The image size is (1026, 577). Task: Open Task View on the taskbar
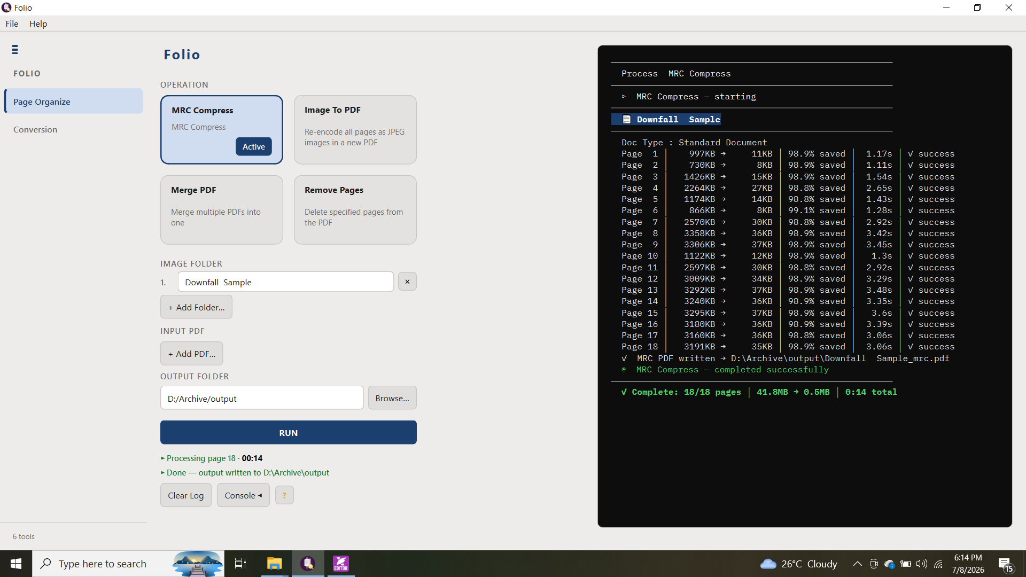[x=240, y=564]
